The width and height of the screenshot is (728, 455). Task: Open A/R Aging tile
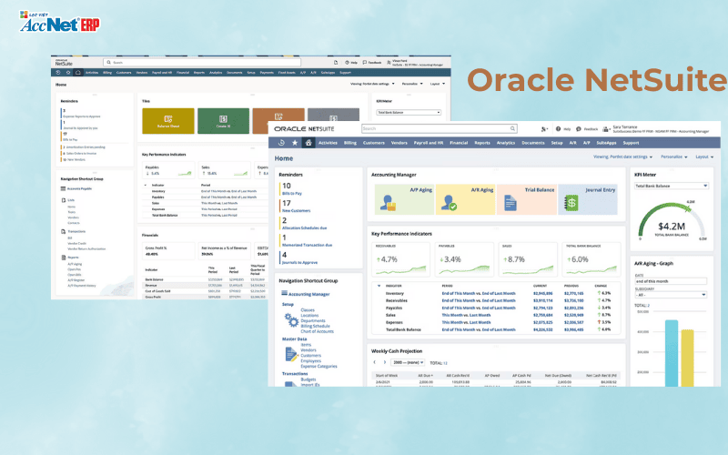(x=465, y=199)
